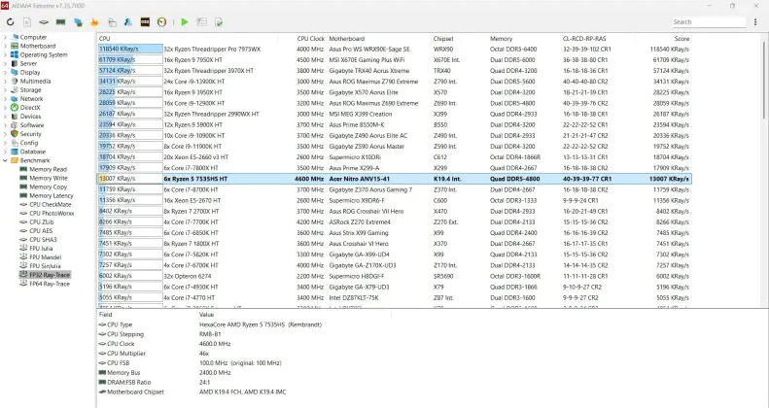Select the Database tree item
769x408 pixels.
tap(32, 152)
